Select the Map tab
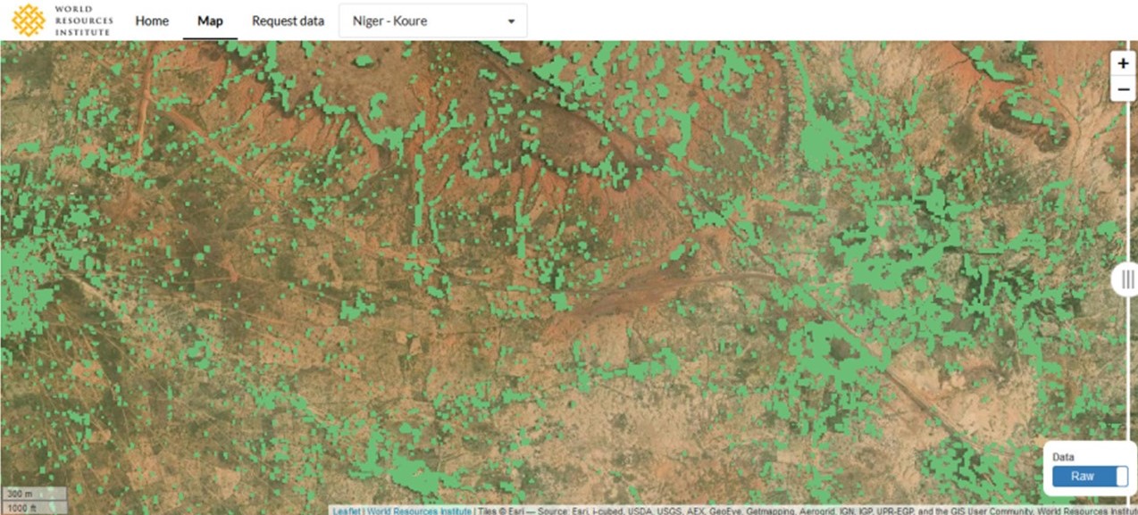 click(210, 21)
